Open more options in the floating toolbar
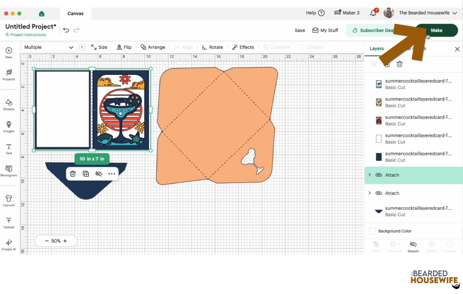 click(112, 174)
